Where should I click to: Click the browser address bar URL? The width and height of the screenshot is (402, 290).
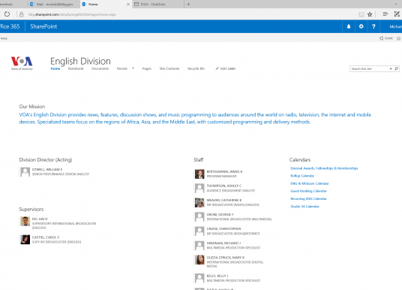tap(72, 14)
